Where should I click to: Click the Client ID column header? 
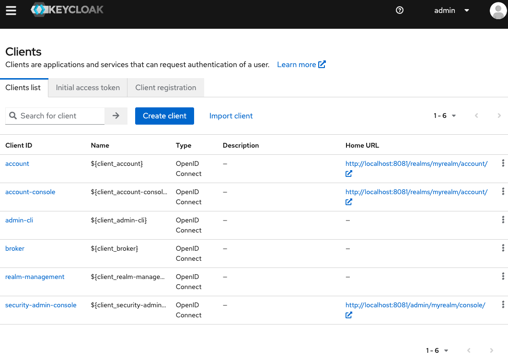pos(19,146)
